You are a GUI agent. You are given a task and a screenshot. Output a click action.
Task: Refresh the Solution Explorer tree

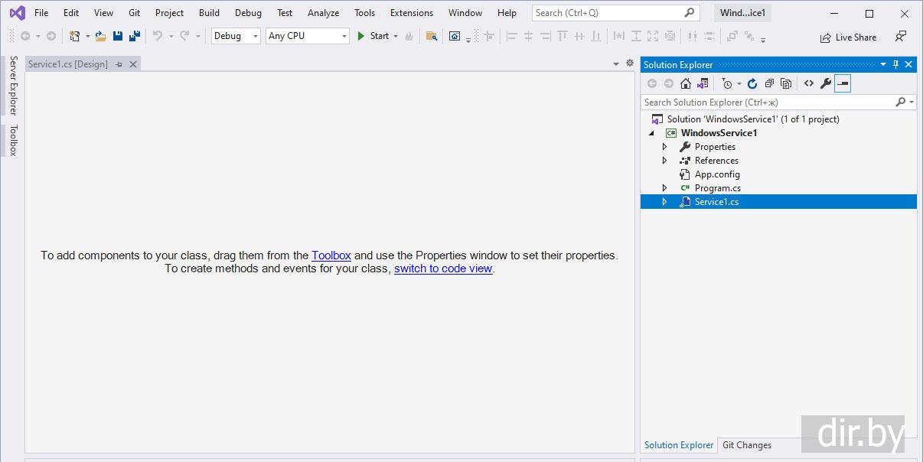coord(752,83)
